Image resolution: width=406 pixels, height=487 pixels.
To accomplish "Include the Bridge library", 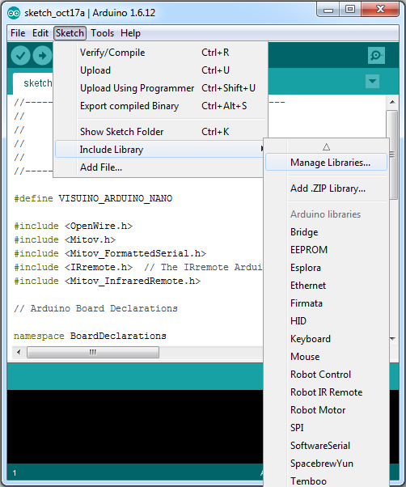I will tap(326, 232).
